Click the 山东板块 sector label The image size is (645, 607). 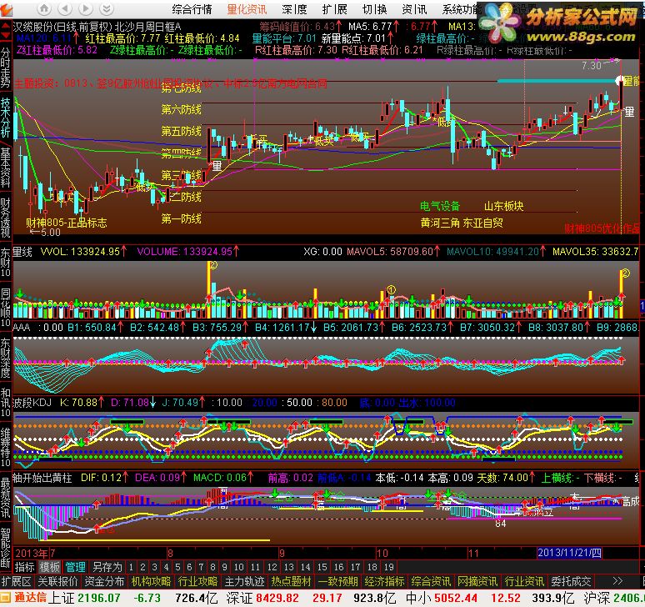tap(503, 206)
